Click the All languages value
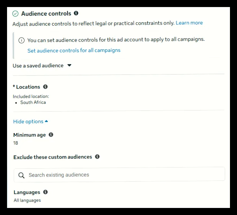 [27, 200]
